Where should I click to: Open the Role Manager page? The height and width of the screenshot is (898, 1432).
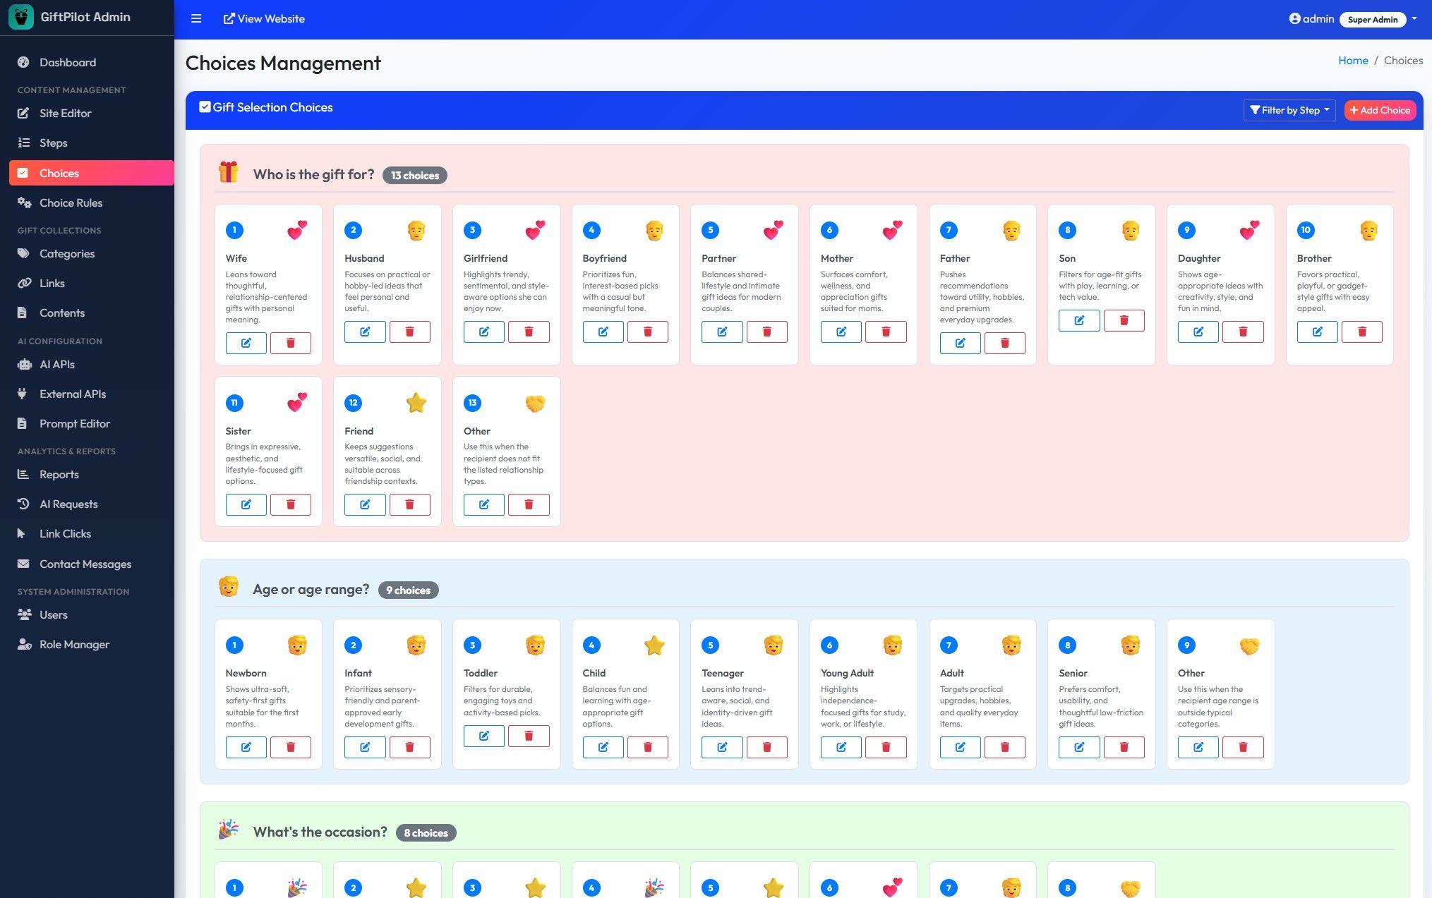(74, 645)
